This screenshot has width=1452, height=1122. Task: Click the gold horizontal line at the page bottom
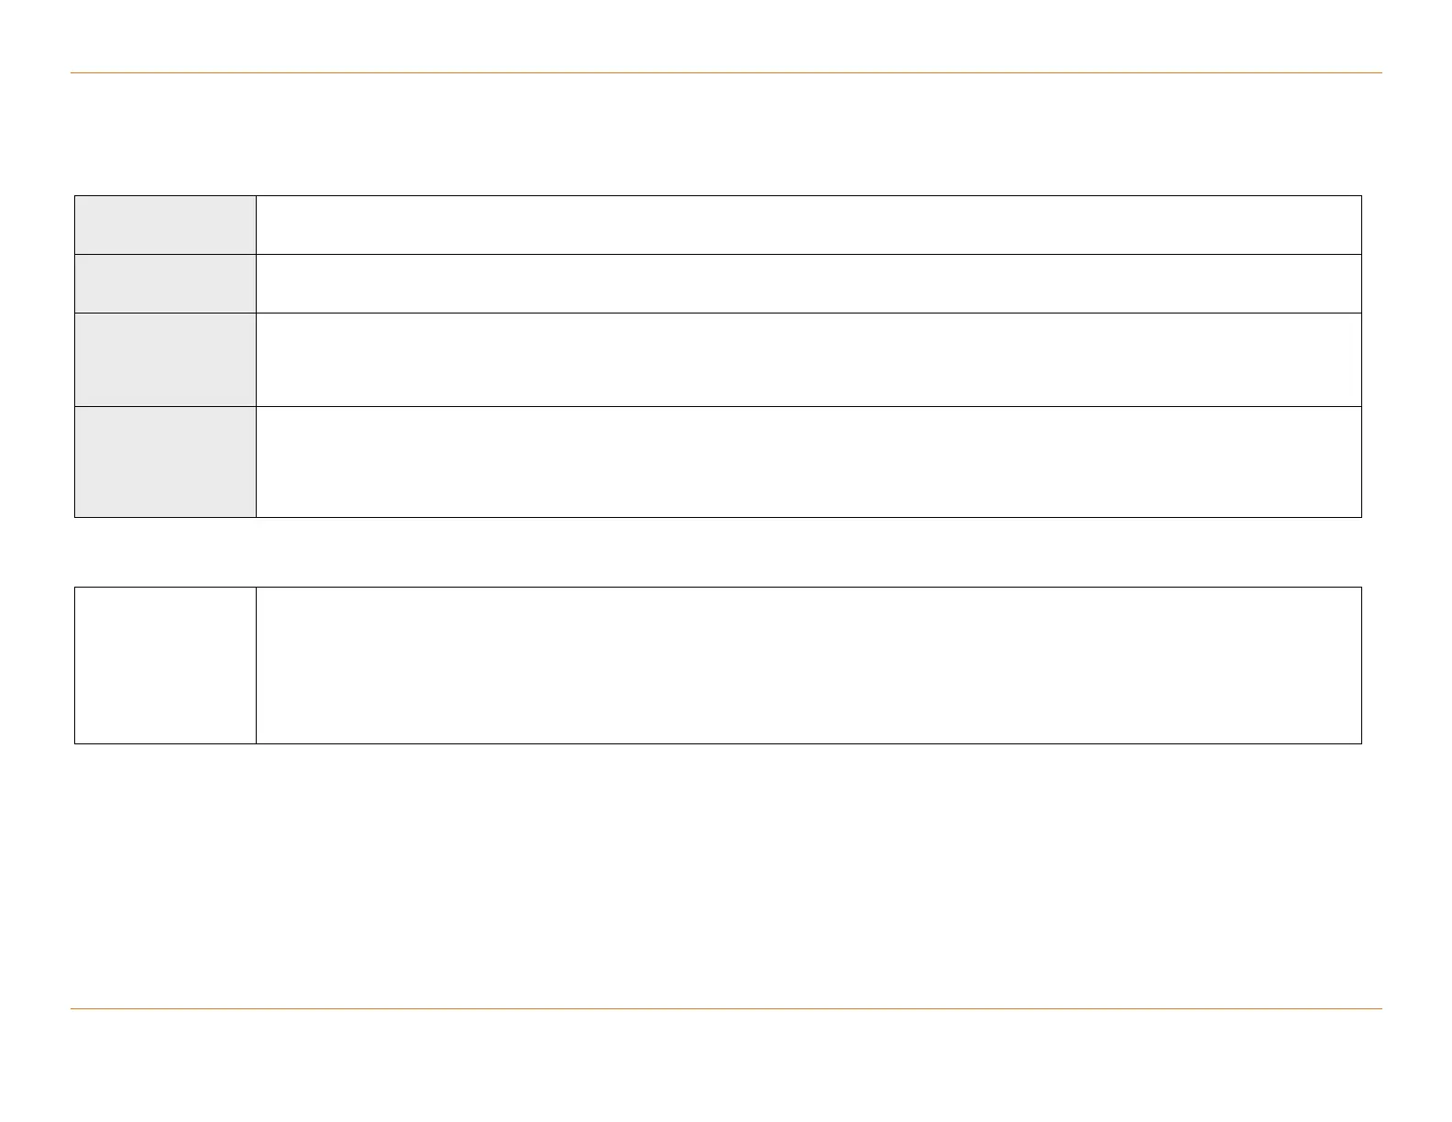coord(726,1009)
